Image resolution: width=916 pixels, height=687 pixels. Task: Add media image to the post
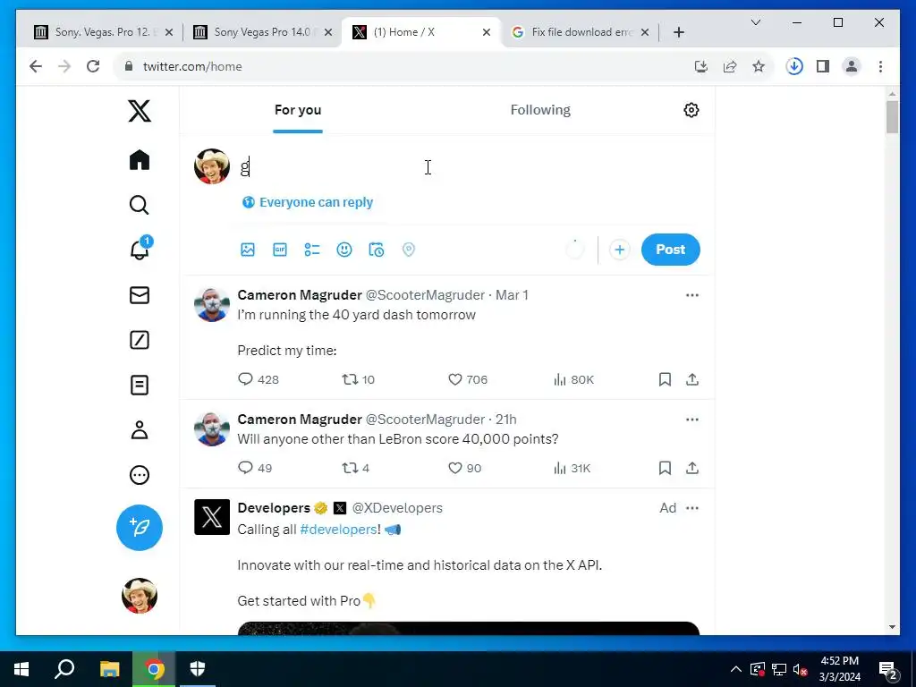click(248, 250)
